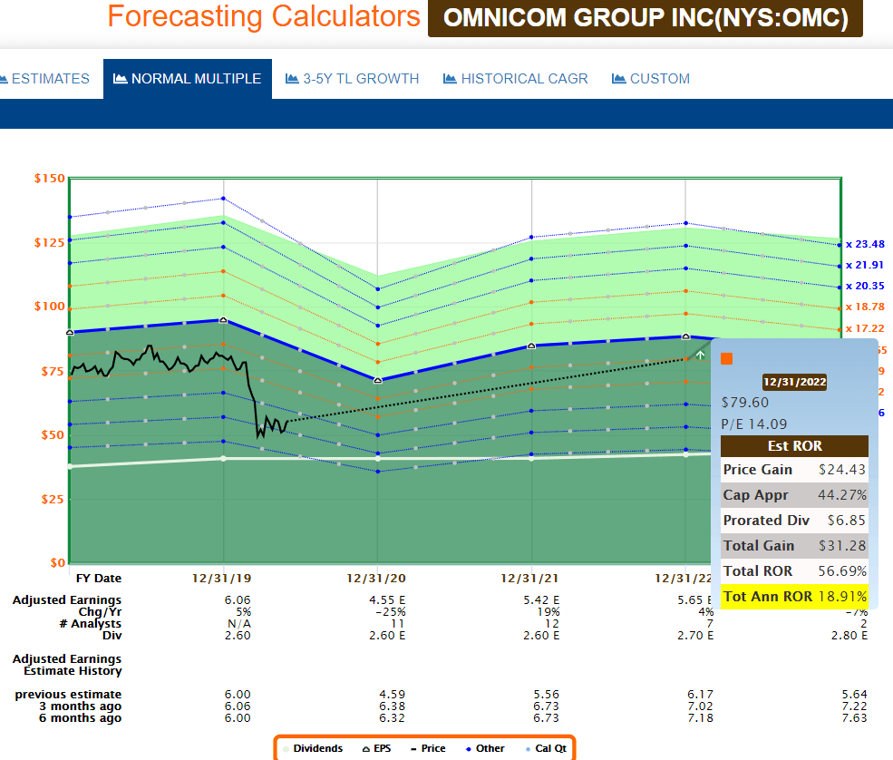Click the Price Gain $24.43 row

tap(794, 470)
